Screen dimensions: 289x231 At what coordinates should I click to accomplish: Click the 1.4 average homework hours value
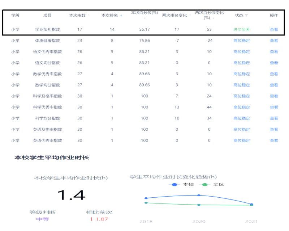pyautogui.click(x=71, y=195)
